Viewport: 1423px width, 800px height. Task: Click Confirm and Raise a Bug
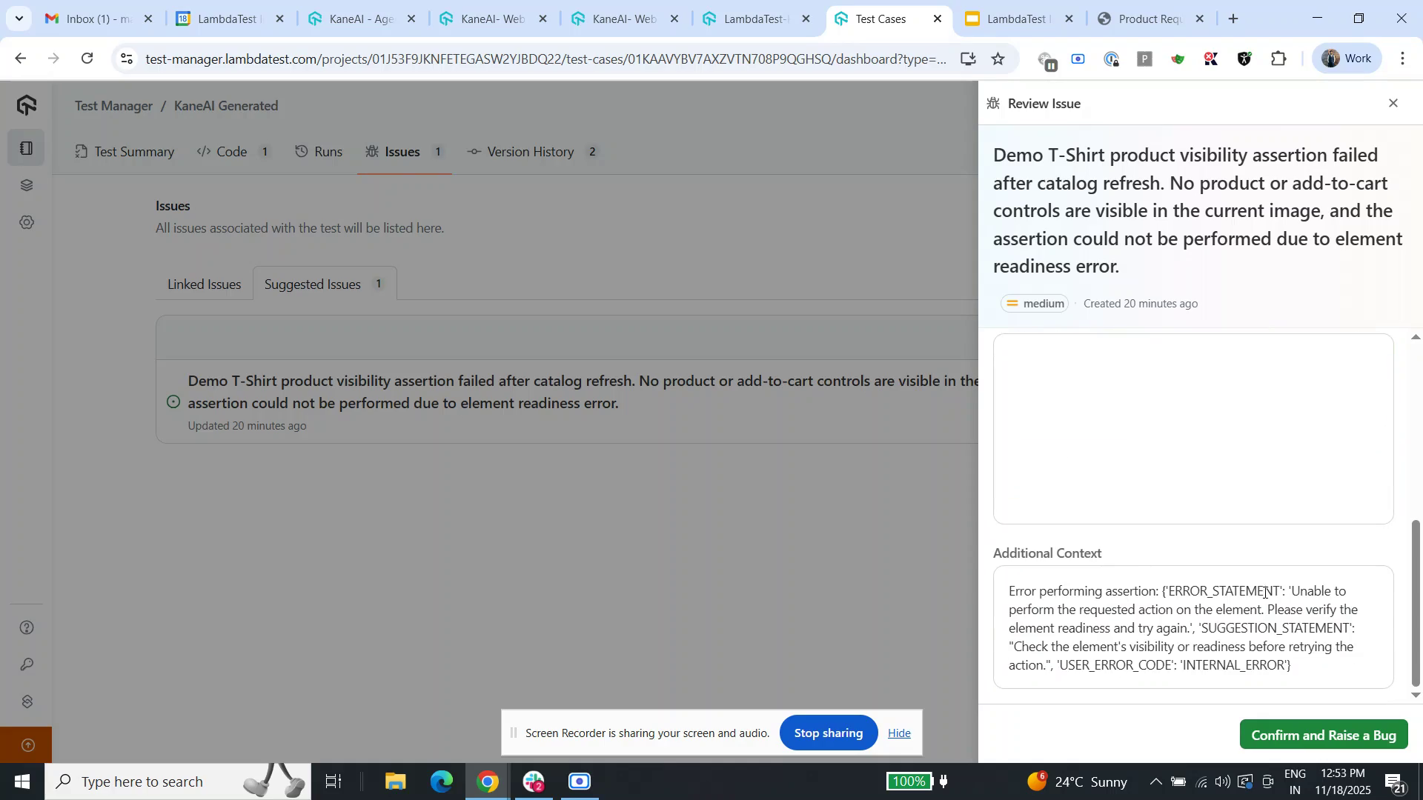[x=1324, y=735]
